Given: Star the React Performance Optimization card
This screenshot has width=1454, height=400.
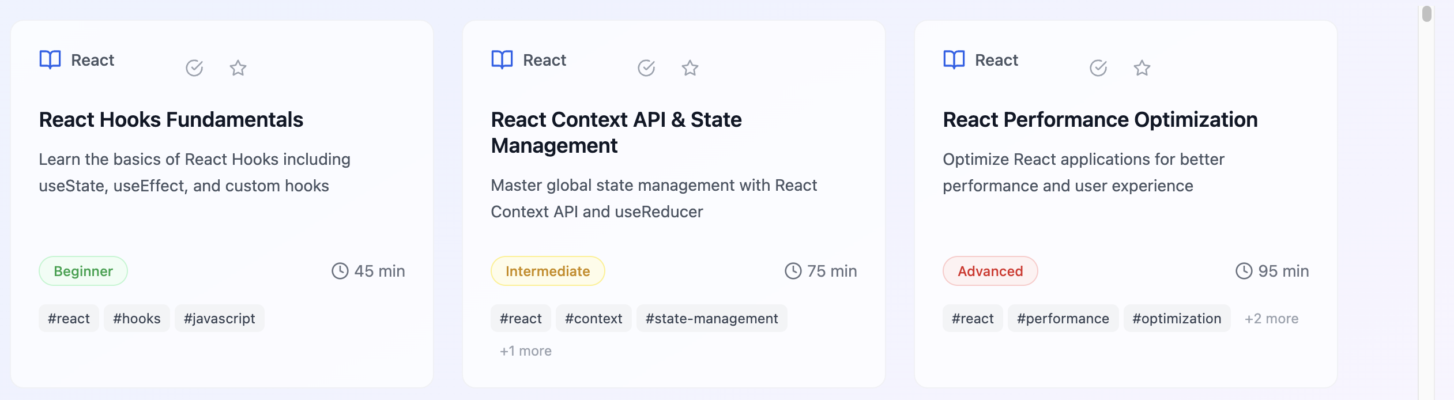Looking at the screenshot, I should [1142, 68].
